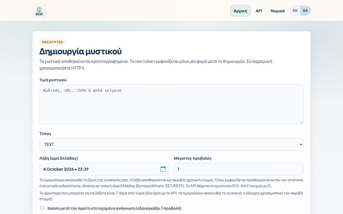Click the Μέγιστες προβολές number field
This screenshot has height=214, width=343.
tap(238, 169)
